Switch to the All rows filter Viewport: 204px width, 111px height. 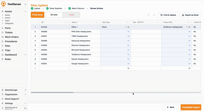pos(54,15)
